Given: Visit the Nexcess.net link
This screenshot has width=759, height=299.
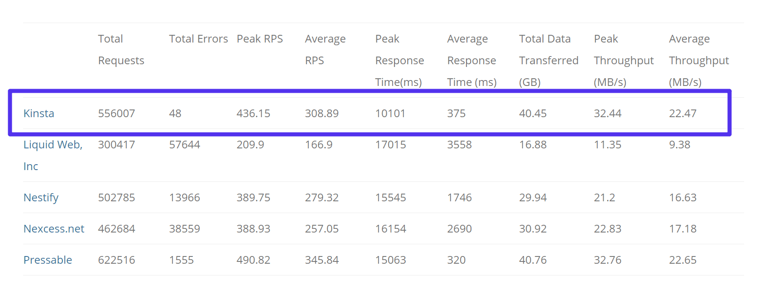Looking at the screenshot, I should (x=53, y=229).
